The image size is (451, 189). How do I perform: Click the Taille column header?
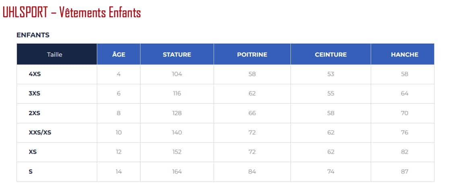point(55,55)
